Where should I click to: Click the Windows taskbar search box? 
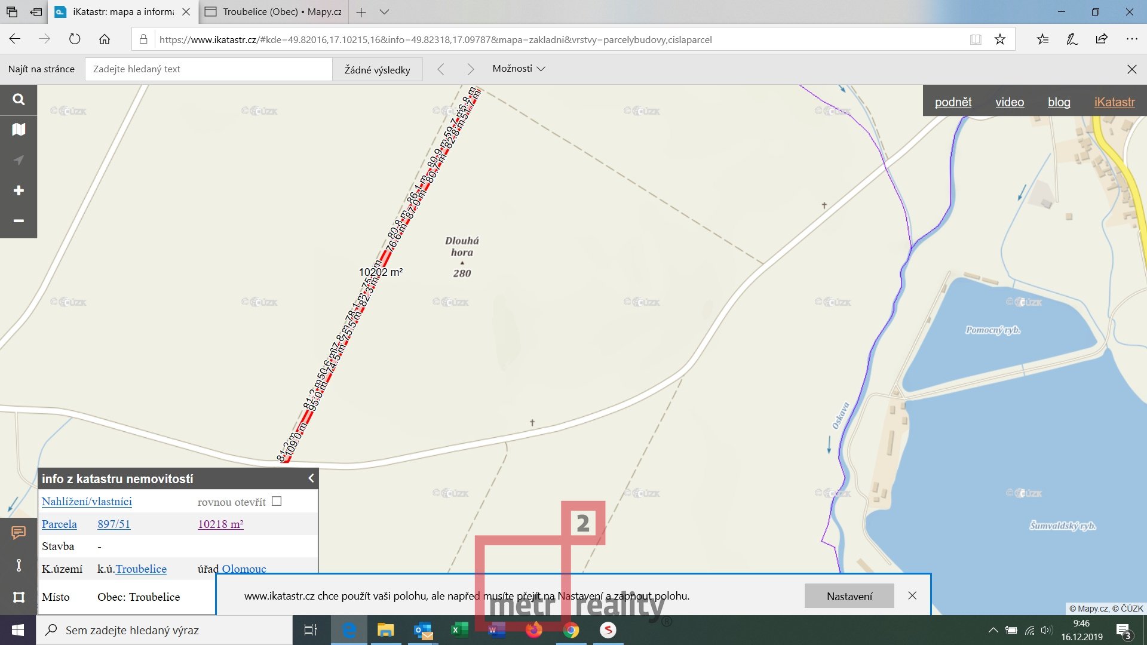164,630
